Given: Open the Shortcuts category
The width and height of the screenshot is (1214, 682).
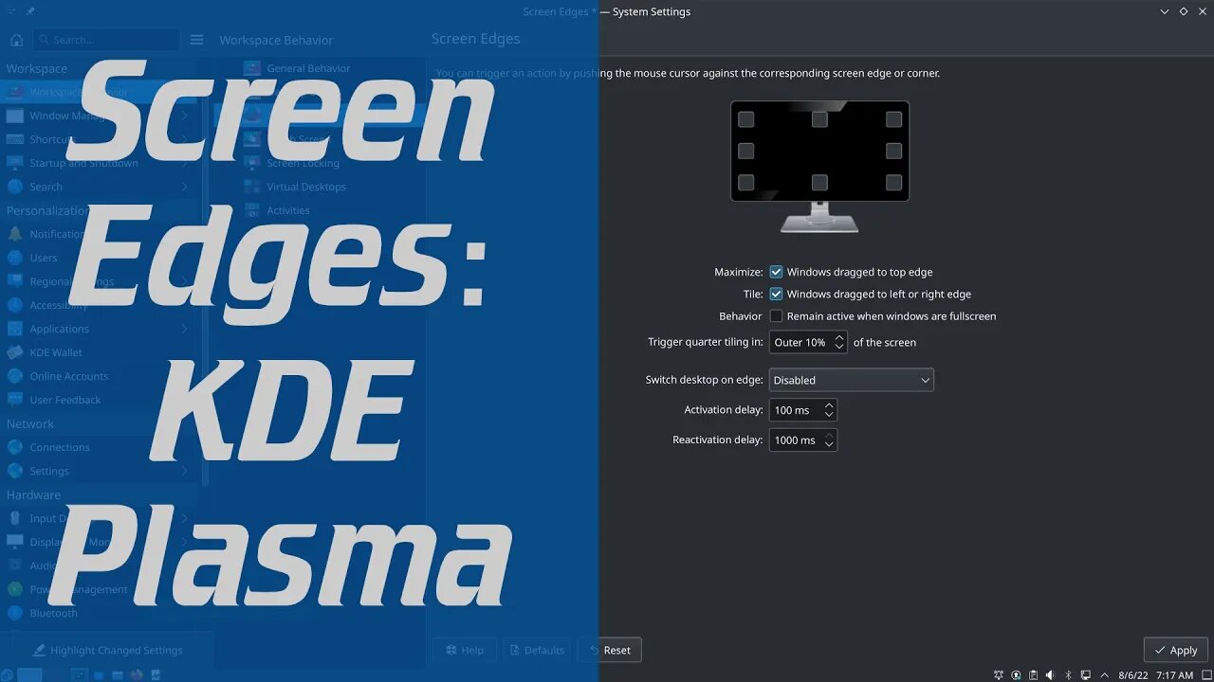Looking at the screenshot, I should [100, 139].
